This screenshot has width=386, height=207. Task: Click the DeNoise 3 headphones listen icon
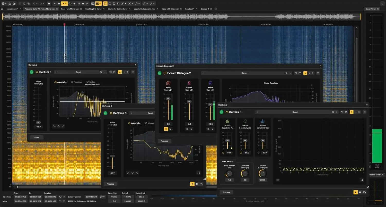(x=199, y=173)
